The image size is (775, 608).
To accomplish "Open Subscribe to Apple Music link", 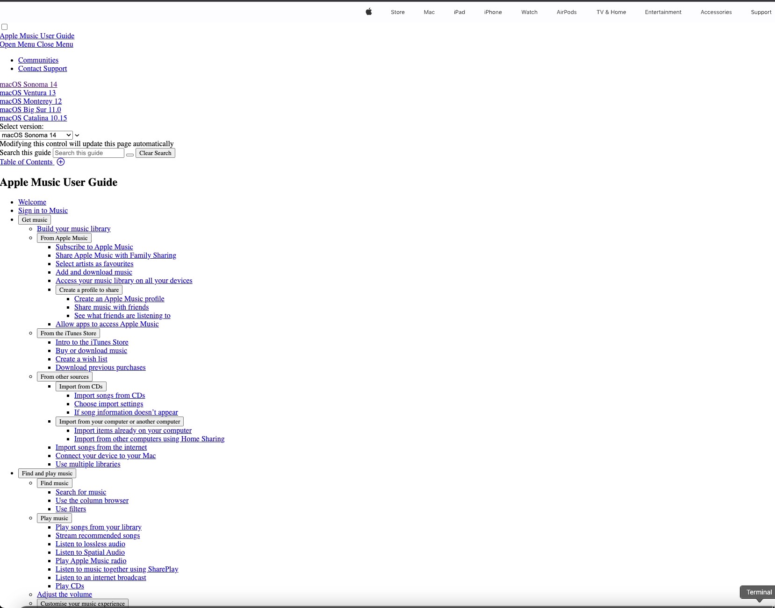I will pos(94,247).
